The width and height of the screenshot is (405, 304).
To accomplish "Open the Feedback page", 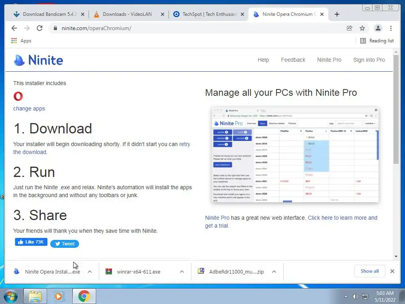I will click(293, 60).
